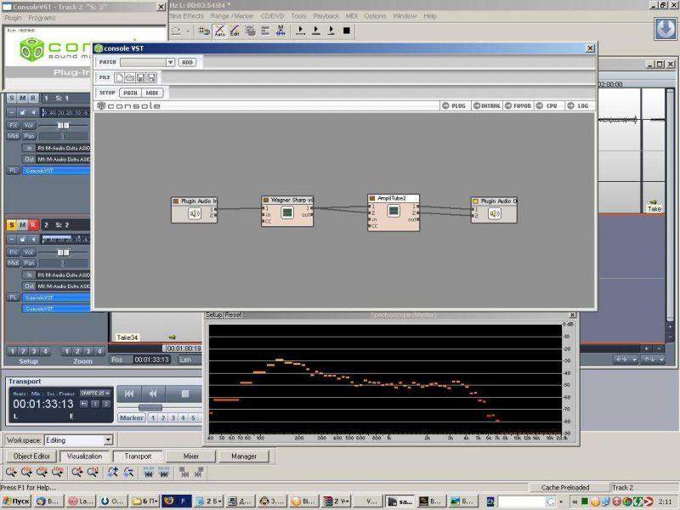Image resolution: width=680 pixels, height=510 pixels.
Task: Click the Plugin Audio In speaker icon
Action: pyautogui.click(x=195, y=213)
